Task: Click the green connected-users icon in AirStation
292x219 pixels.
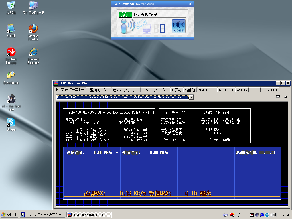Action: [x=125, y=15]
